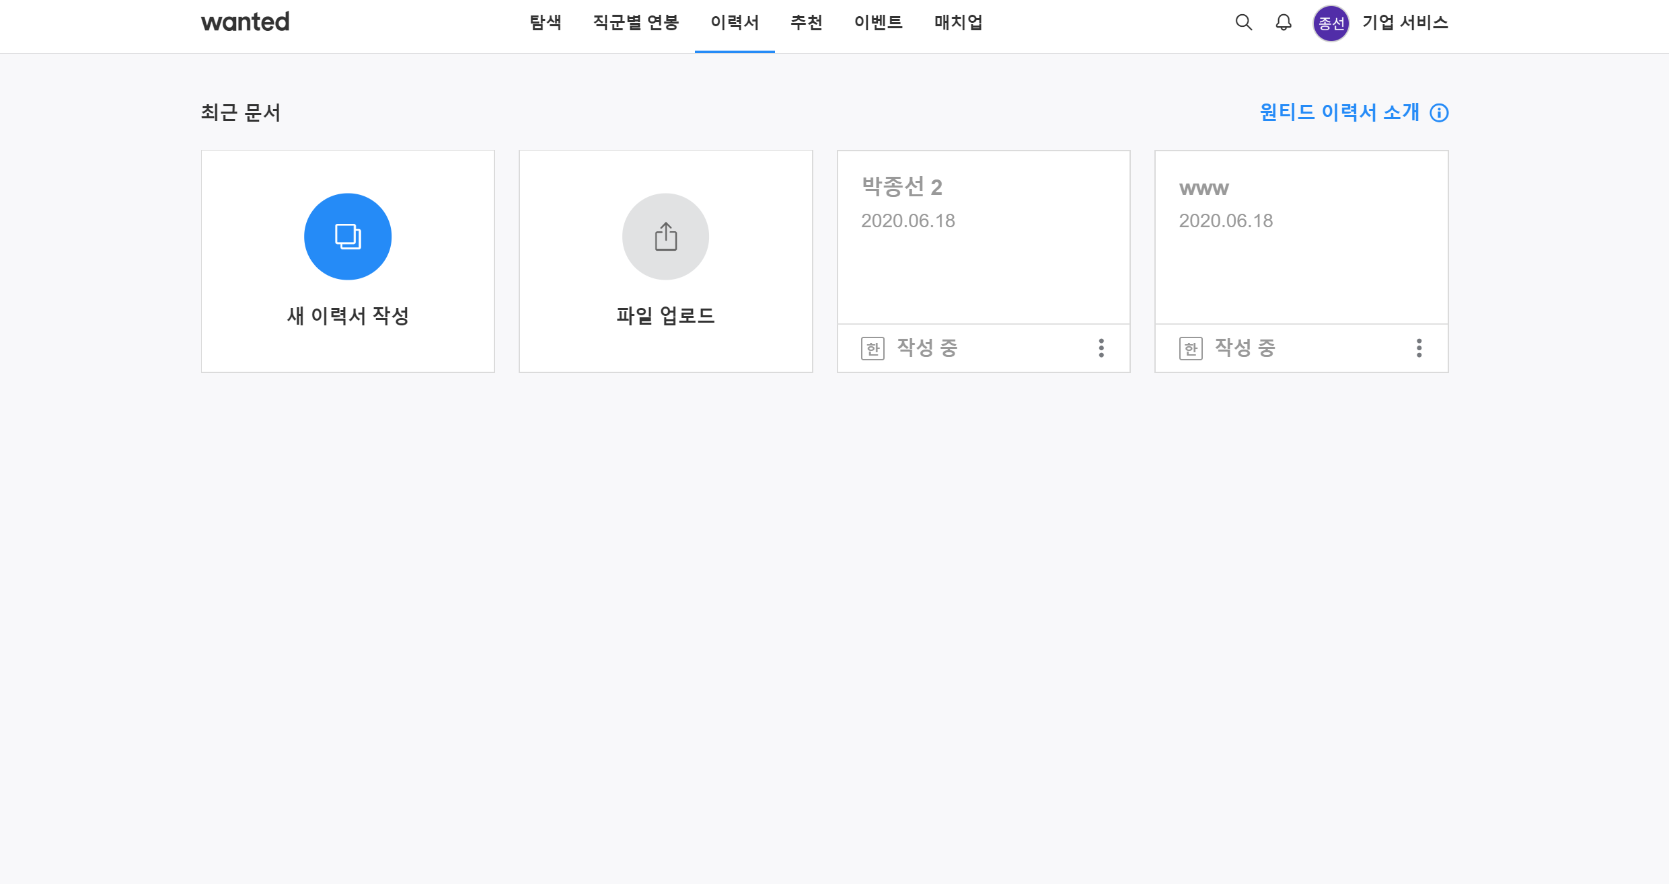The width and height of the screenshot is (1669, 884).
Task: Open the 직군별 연봉 menu
Action: point(636,22)
